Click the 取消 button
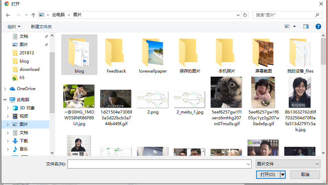Image resolution: width=328 pixels, height=185 pixels. [305, 175]
